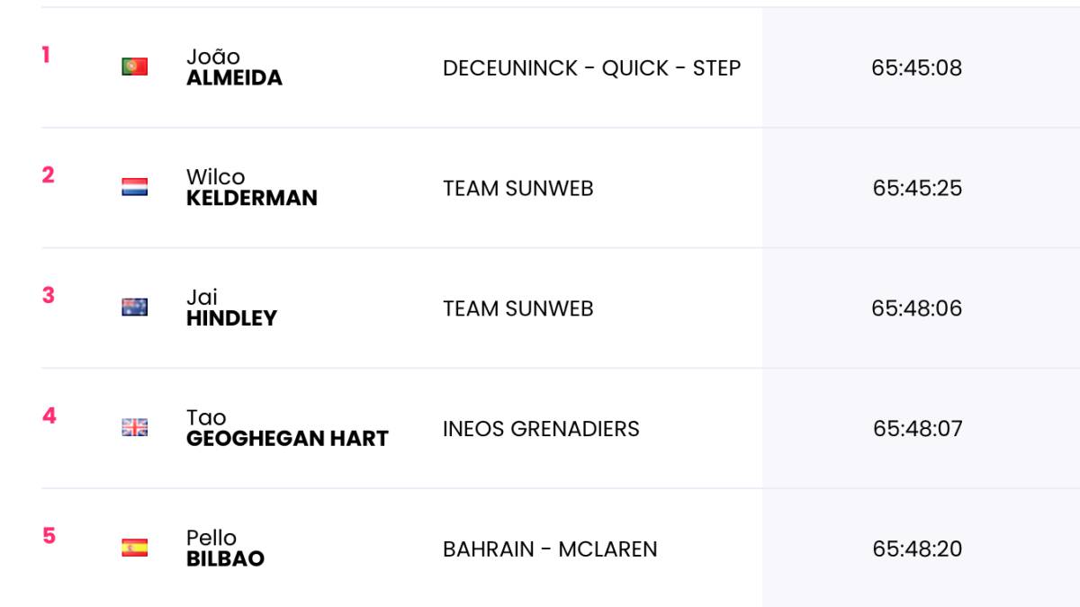Viewport: 1080px width, 607px height.
Task: Click the 65:48:06 time cell
Action: point(916,308)
